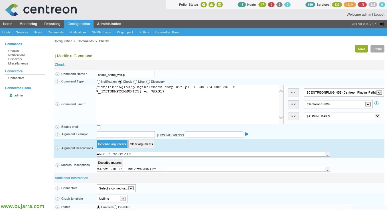Open help for Enable shell
The height and width of the screenshot is (210, 387).
coord(57,127)
